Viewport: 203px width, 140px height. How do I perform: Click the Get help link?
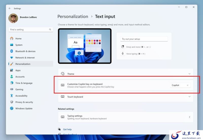67,129
